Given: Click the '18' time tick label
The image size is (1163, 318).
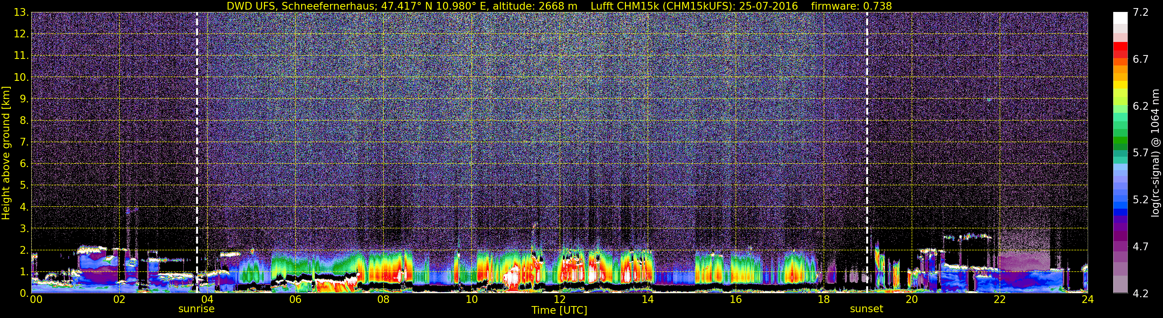Looking at the screenshot, I should pyautogui.click(x=823, y=300).
